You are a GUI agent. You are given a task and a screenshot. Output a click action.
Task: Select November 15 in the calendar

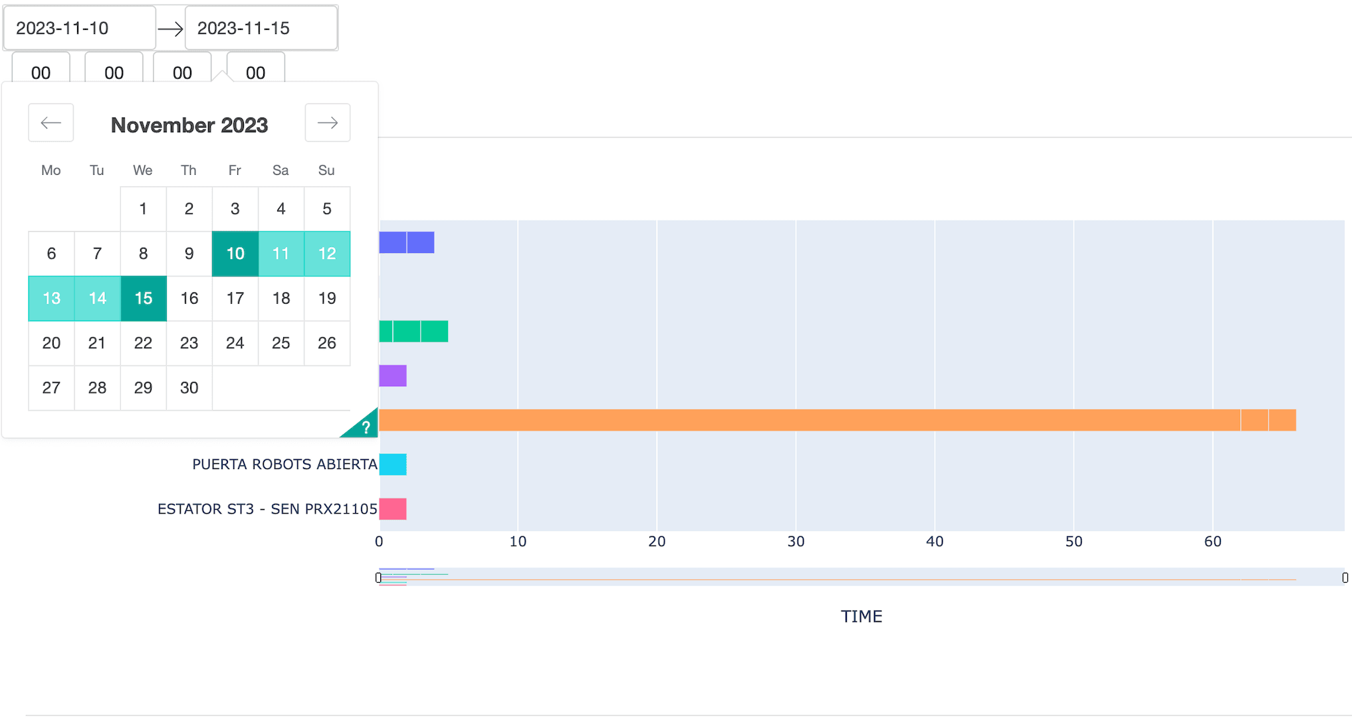pos(143,298)
